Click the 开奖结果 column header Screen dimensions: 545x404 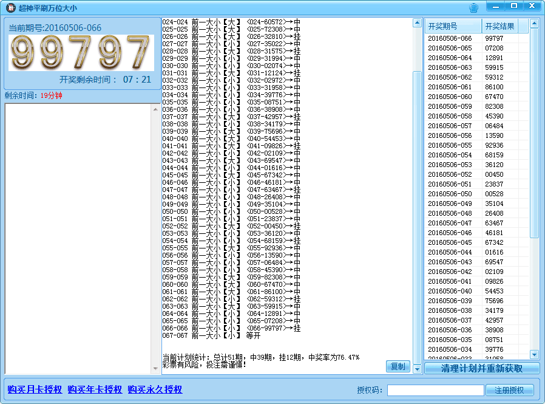coord(500,27)
